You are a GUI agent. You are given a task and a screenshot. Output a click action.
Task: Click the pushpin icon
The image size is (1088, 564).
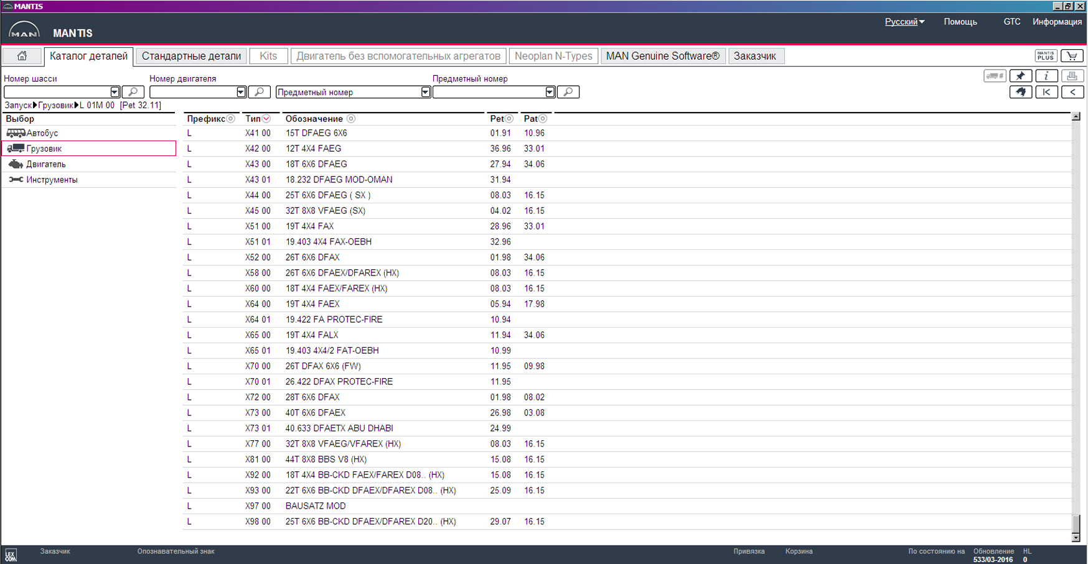click(1020, 76)
